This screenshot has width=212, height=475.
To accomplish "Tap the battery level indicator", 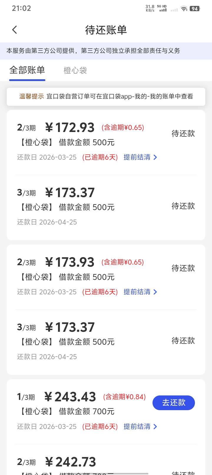I will 194,9.
